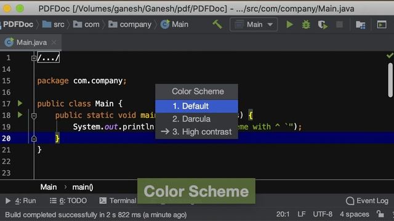Close the Main.java tab
This screenshot has width=394, height=221.
click(x=54, y=42)
